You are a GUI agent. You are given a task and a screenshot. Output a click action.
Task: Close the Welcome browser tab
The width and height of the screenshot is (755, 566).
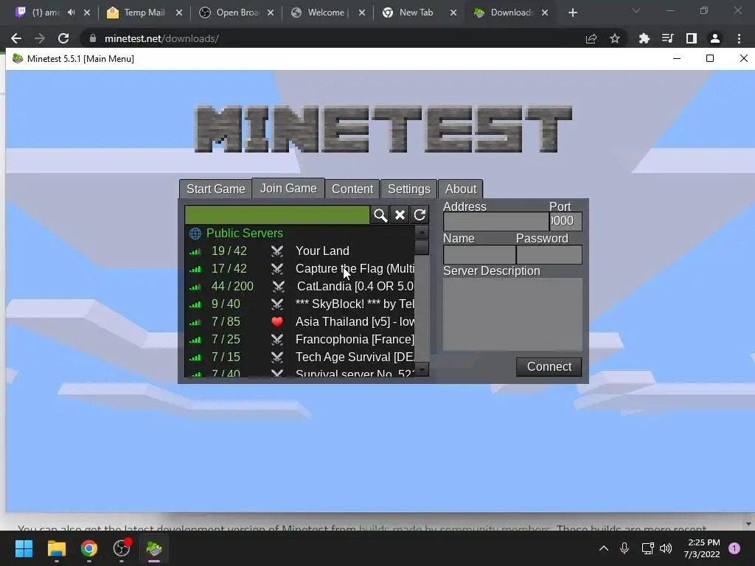pos(361,13)
